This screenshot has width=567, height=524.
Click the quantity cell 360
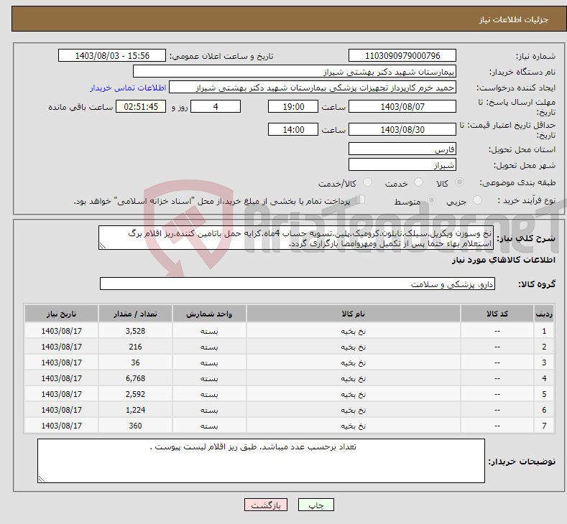(135, 426)
